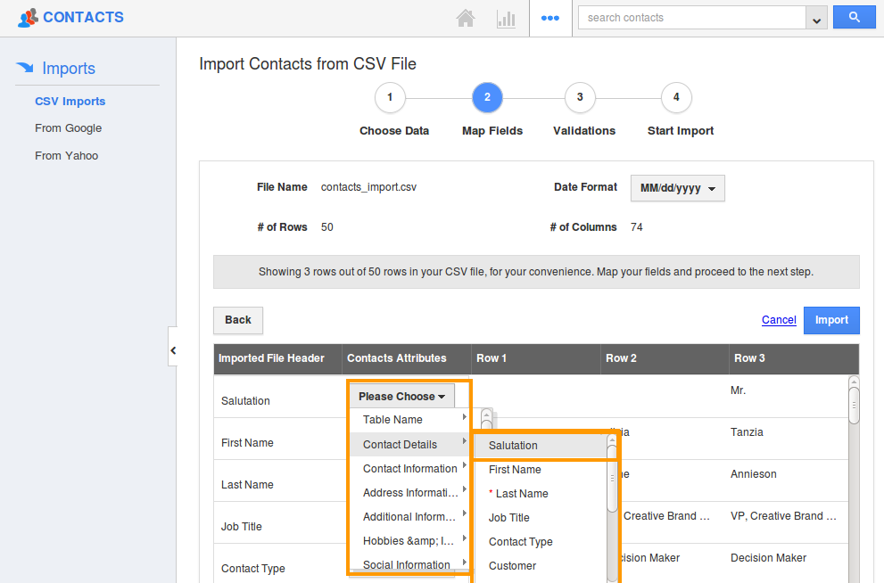
Task: Click the Mr. value in Row 3
Action: tap(738, 390)
